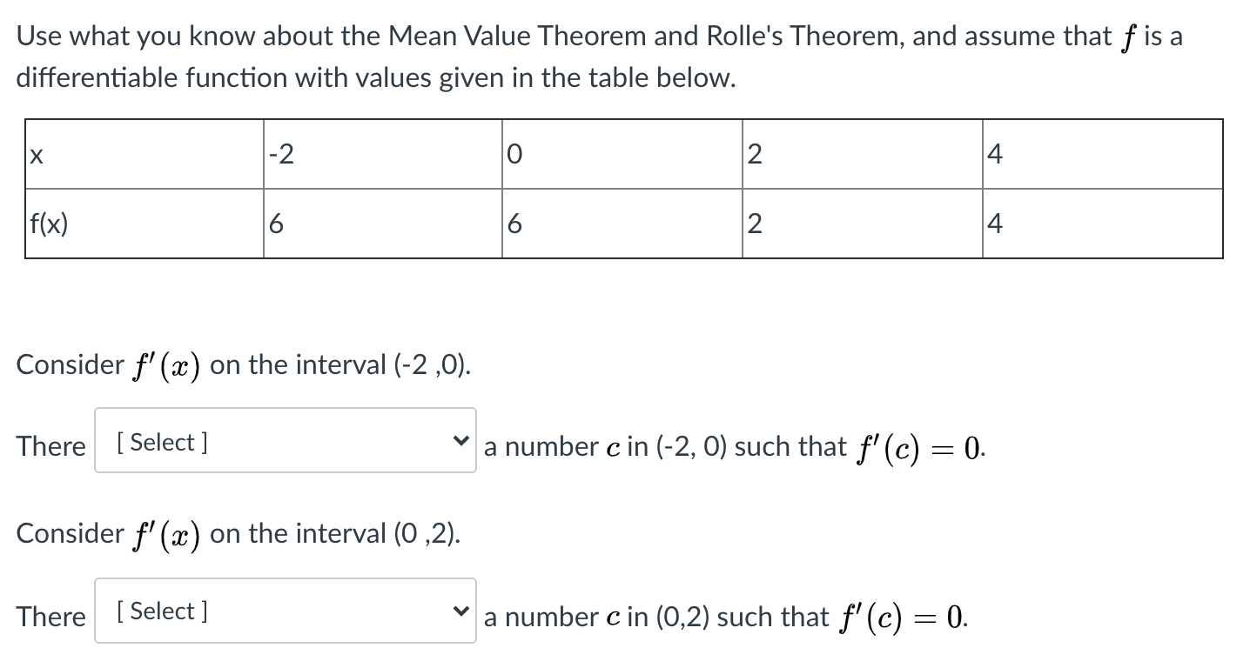Open the second [ Select ] dropdown
Screen dimensions: 1257x668
click(x=285, y=611)
